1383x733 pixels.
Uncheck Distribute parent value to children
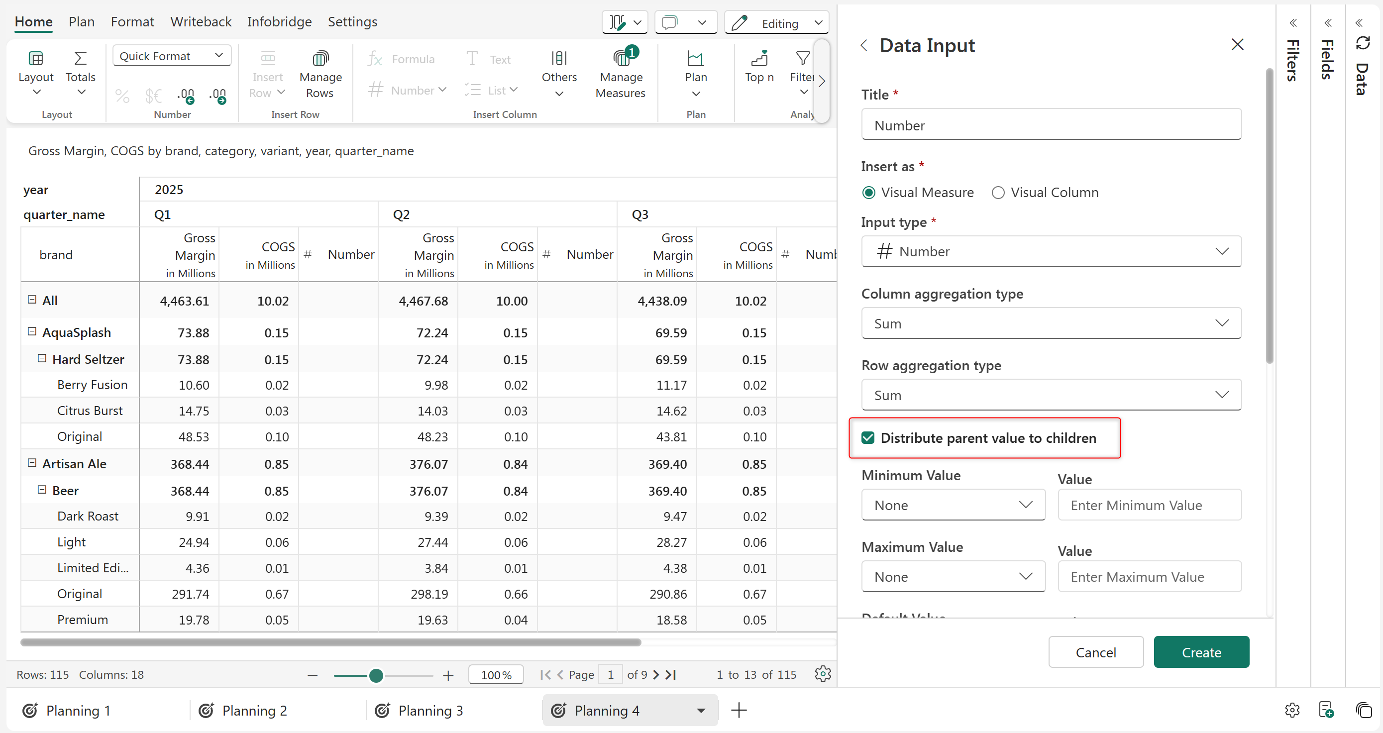(868, 438)
